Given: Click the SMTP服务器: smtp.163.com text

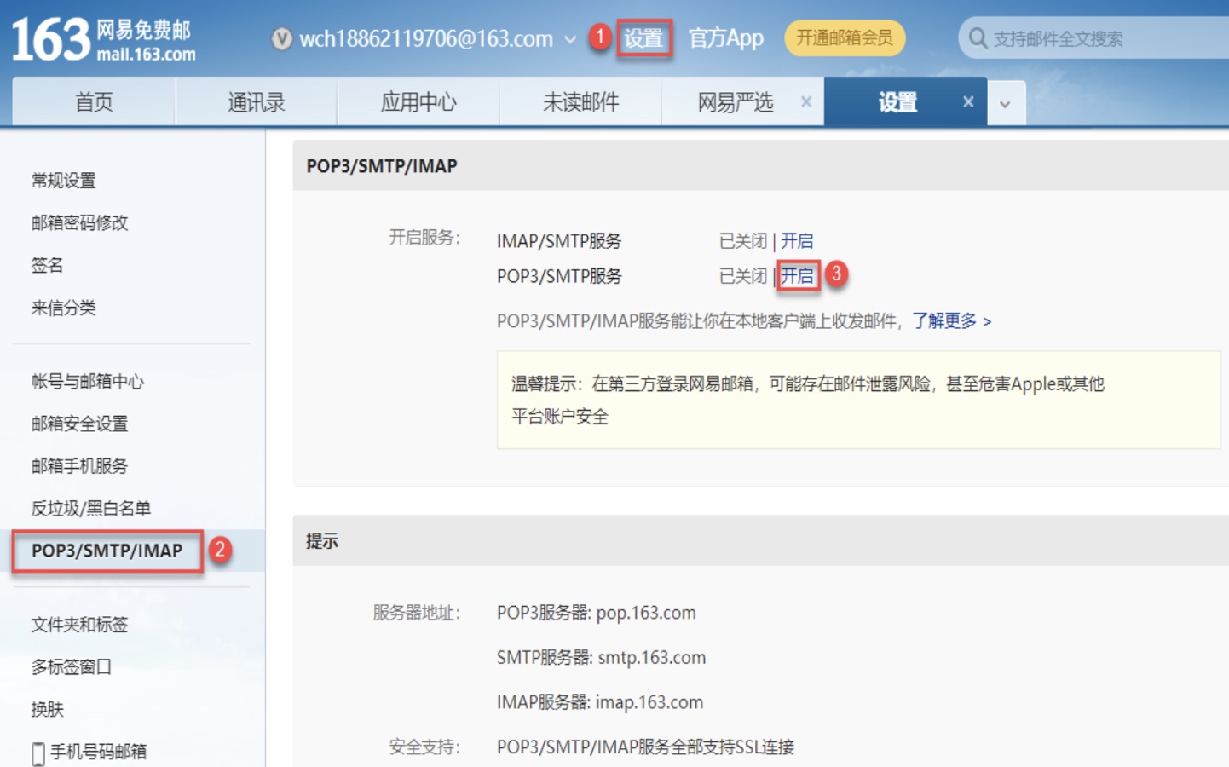Looking at the screenshot, I should (602, 658).
